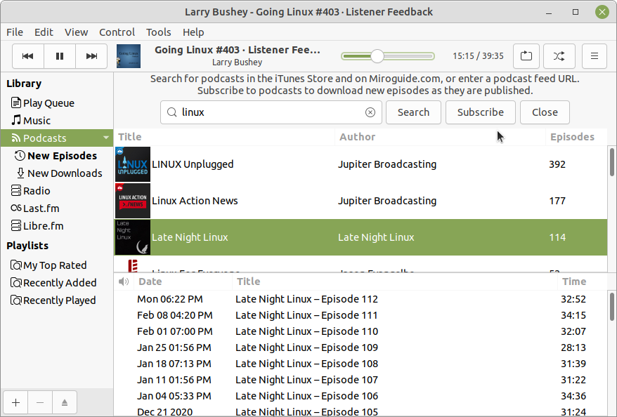This screenshot has width=617, height=417.
Task: Seek within the playback position slider
Action: pyautogui.click(x=388, y=56)
